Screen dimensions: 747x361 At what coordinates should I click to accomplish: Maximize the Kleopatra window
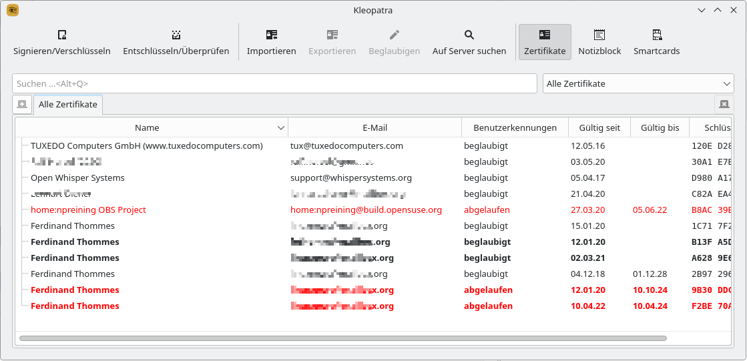coord(718,10)
